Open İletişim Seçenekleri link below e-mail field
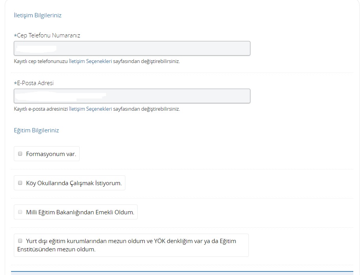This screenshot has width=362, height=275. coord(90,109)
